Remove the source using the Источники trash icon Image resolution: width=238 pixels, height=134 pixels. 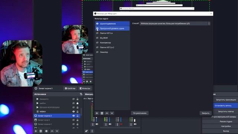41,131
